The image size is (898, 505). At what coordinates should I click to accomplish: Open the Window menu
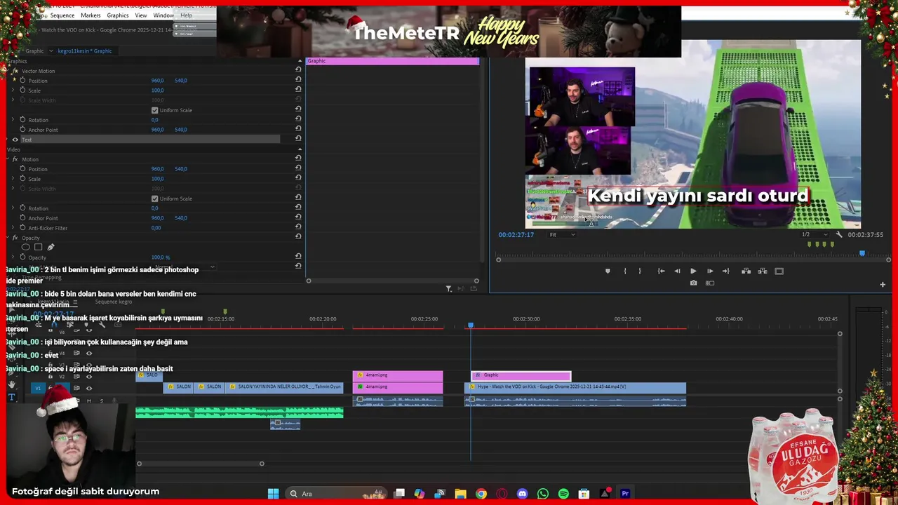[x=163, y=15]
